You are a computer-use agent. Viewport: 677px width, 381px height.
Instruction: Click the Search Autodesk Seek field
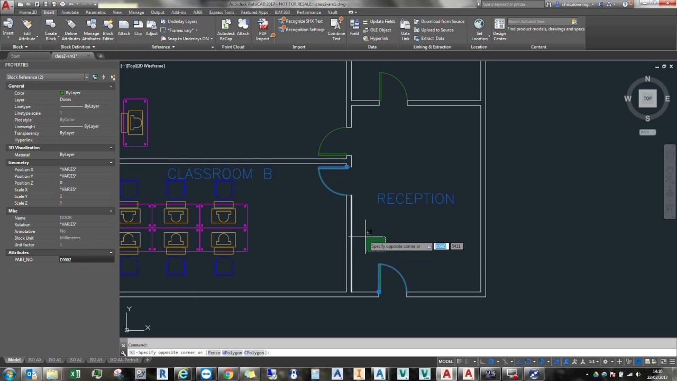point(539,22)
